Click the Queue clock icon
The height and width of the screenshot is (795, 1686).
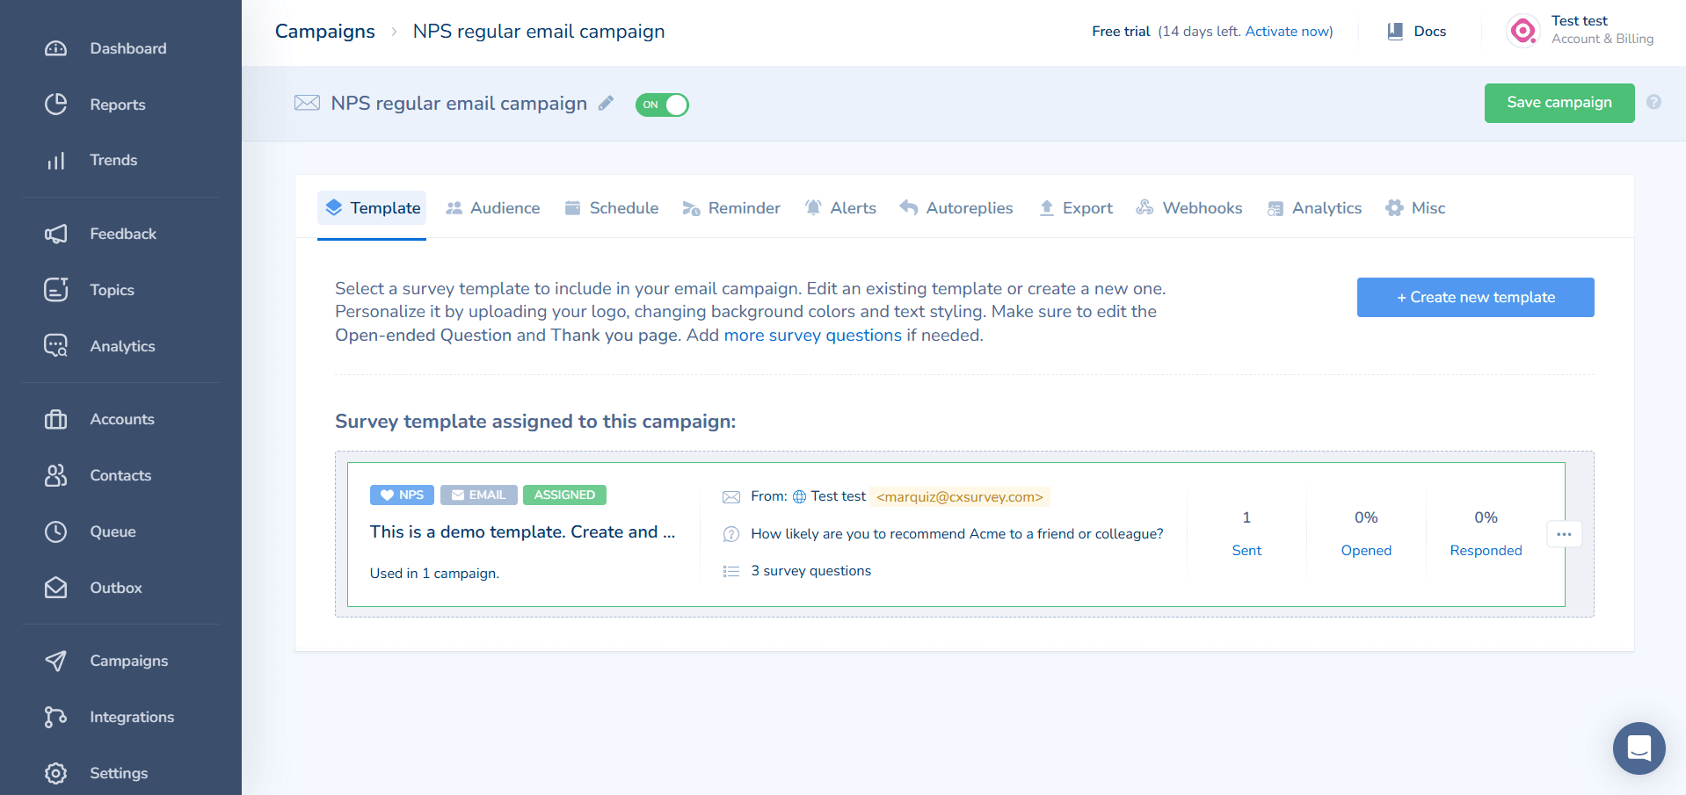click(55, 531)
